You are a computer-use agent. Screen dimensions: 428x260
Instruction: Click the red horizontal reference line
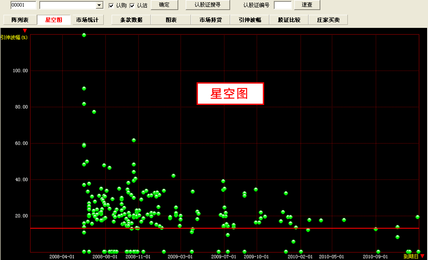click(x=262, y=228)
